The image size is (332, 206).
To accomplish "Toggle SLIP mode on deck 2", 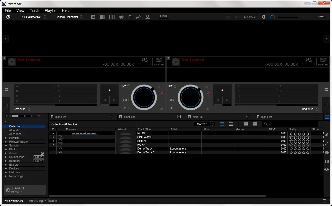I will [x=206, y=87].
